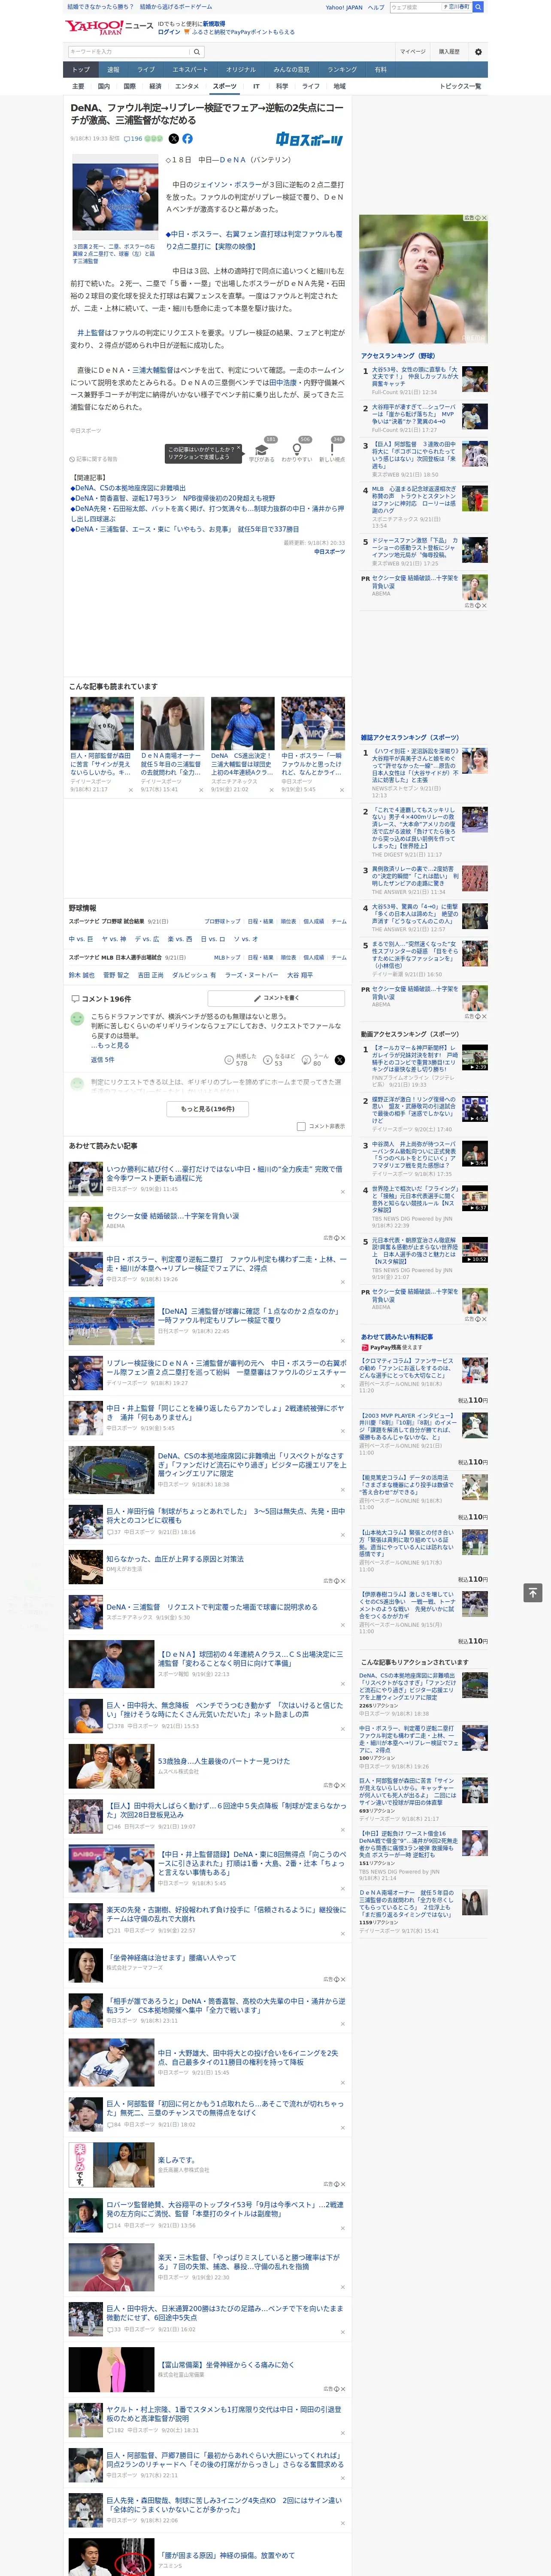The image size is (551, 2576).
Task: React with 新しい視点 exclamation icon
Action: point(332,450)
